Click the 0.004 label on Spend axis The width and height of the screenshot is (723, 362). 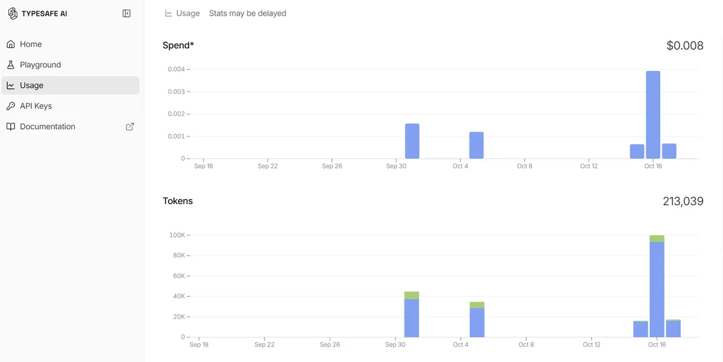pyautogui.click(x=176, y=69)
